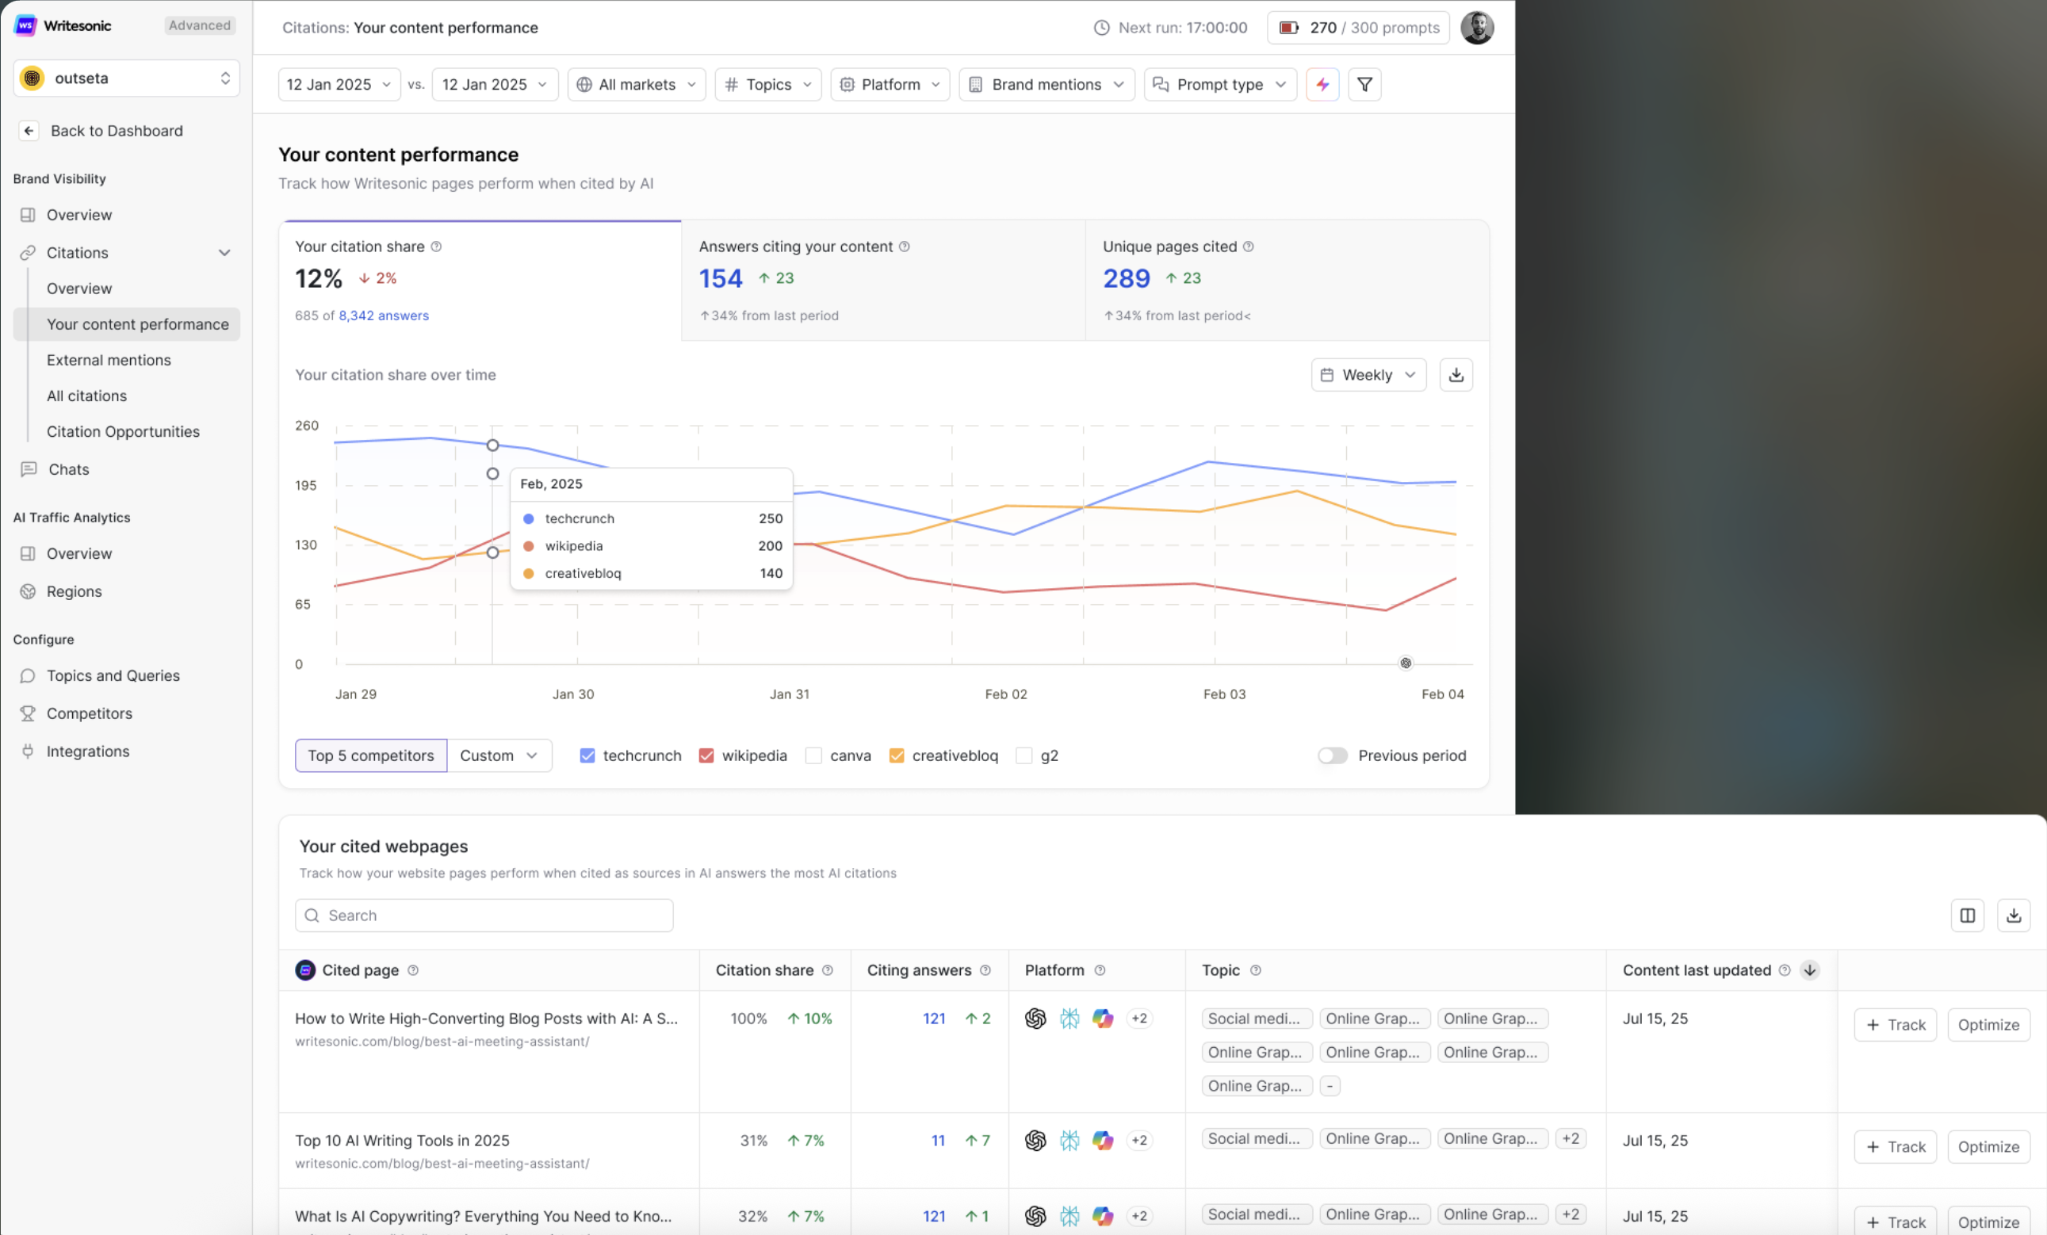Viewport: 2047px width, 1235px height.
Task: Open the user profile avatar
Action: pyautogui.click(x=1476, y=29)
